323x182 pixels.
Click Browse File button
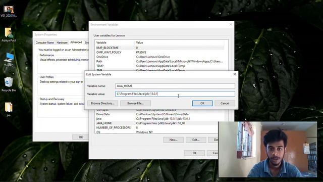[x=135, y=103]
